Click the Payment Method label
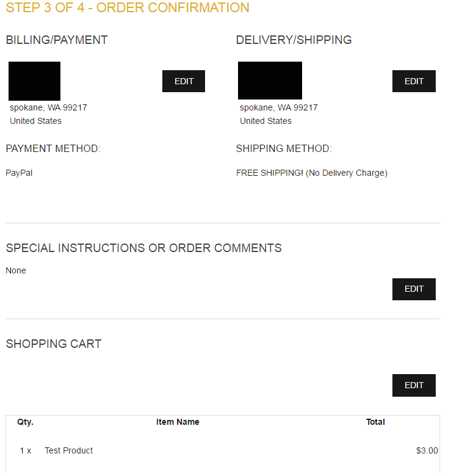 [x=53, y=149]
